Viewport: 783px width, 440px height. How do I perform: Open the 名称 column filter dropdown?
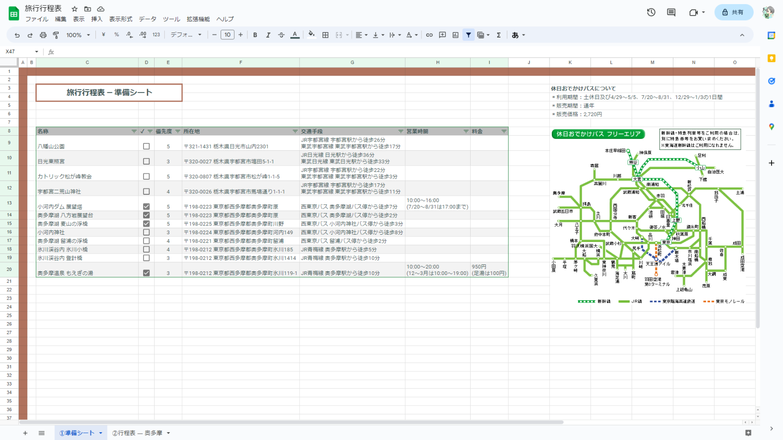click(x=134, y=132)
